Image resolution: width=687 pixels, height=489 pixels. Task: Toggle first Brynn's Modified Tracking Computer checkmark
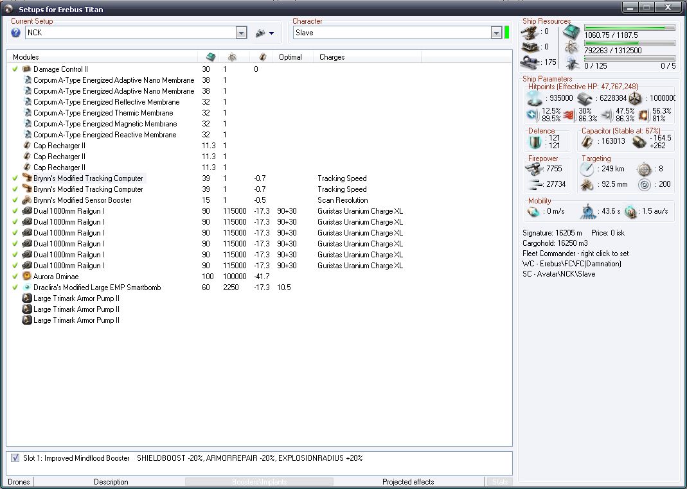[x=15, y=178]
